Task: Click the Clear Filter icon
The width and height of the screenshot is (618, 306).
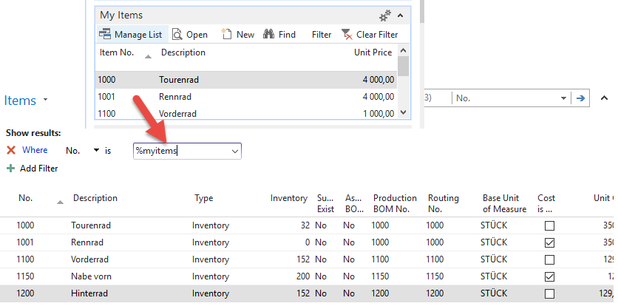Action: [x=346, y=35]
